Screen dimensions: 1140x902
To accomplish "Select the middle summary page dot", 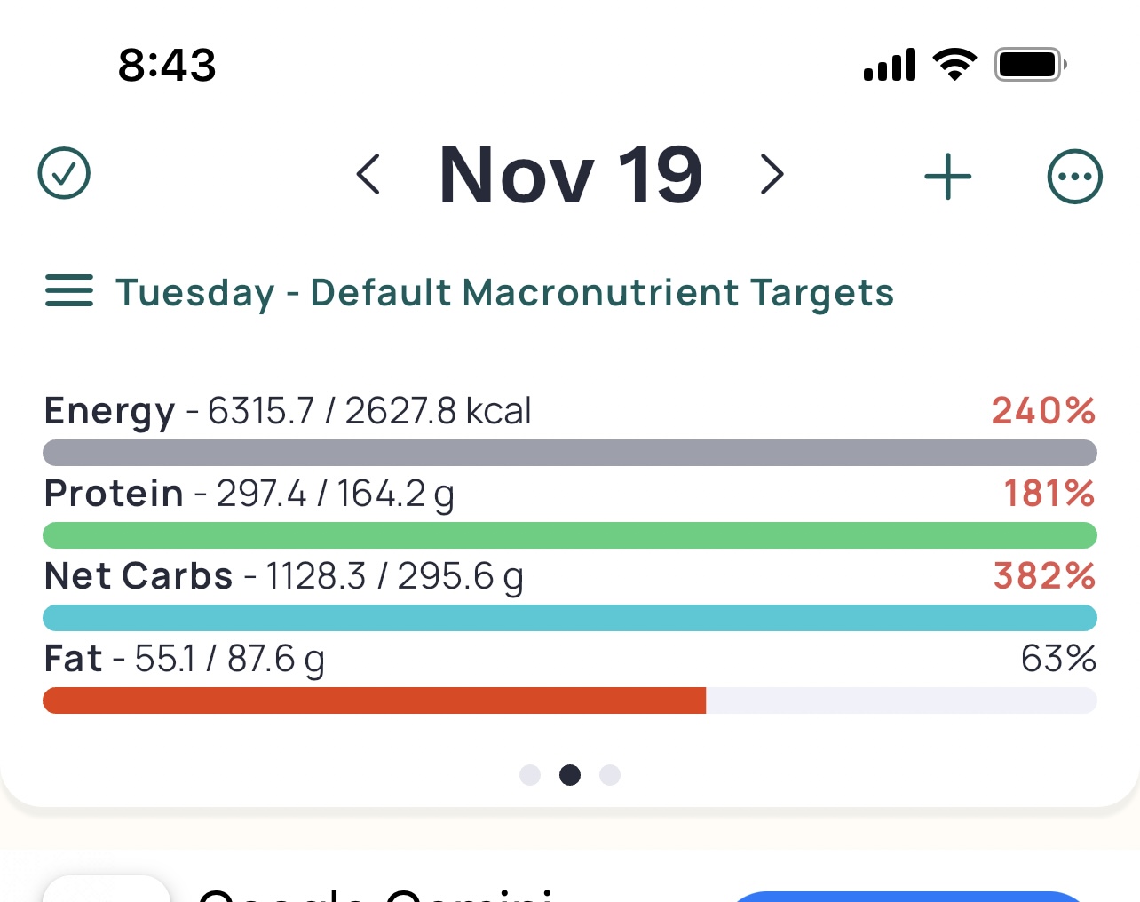I will [x=570, y=775].
